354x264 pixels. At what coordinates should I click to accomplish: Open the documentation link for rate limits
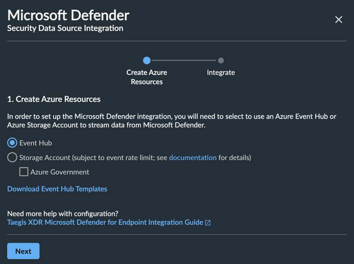click(x=193, y=157)
